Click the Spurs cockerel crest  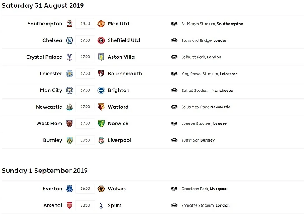click(x=101, y=205)
